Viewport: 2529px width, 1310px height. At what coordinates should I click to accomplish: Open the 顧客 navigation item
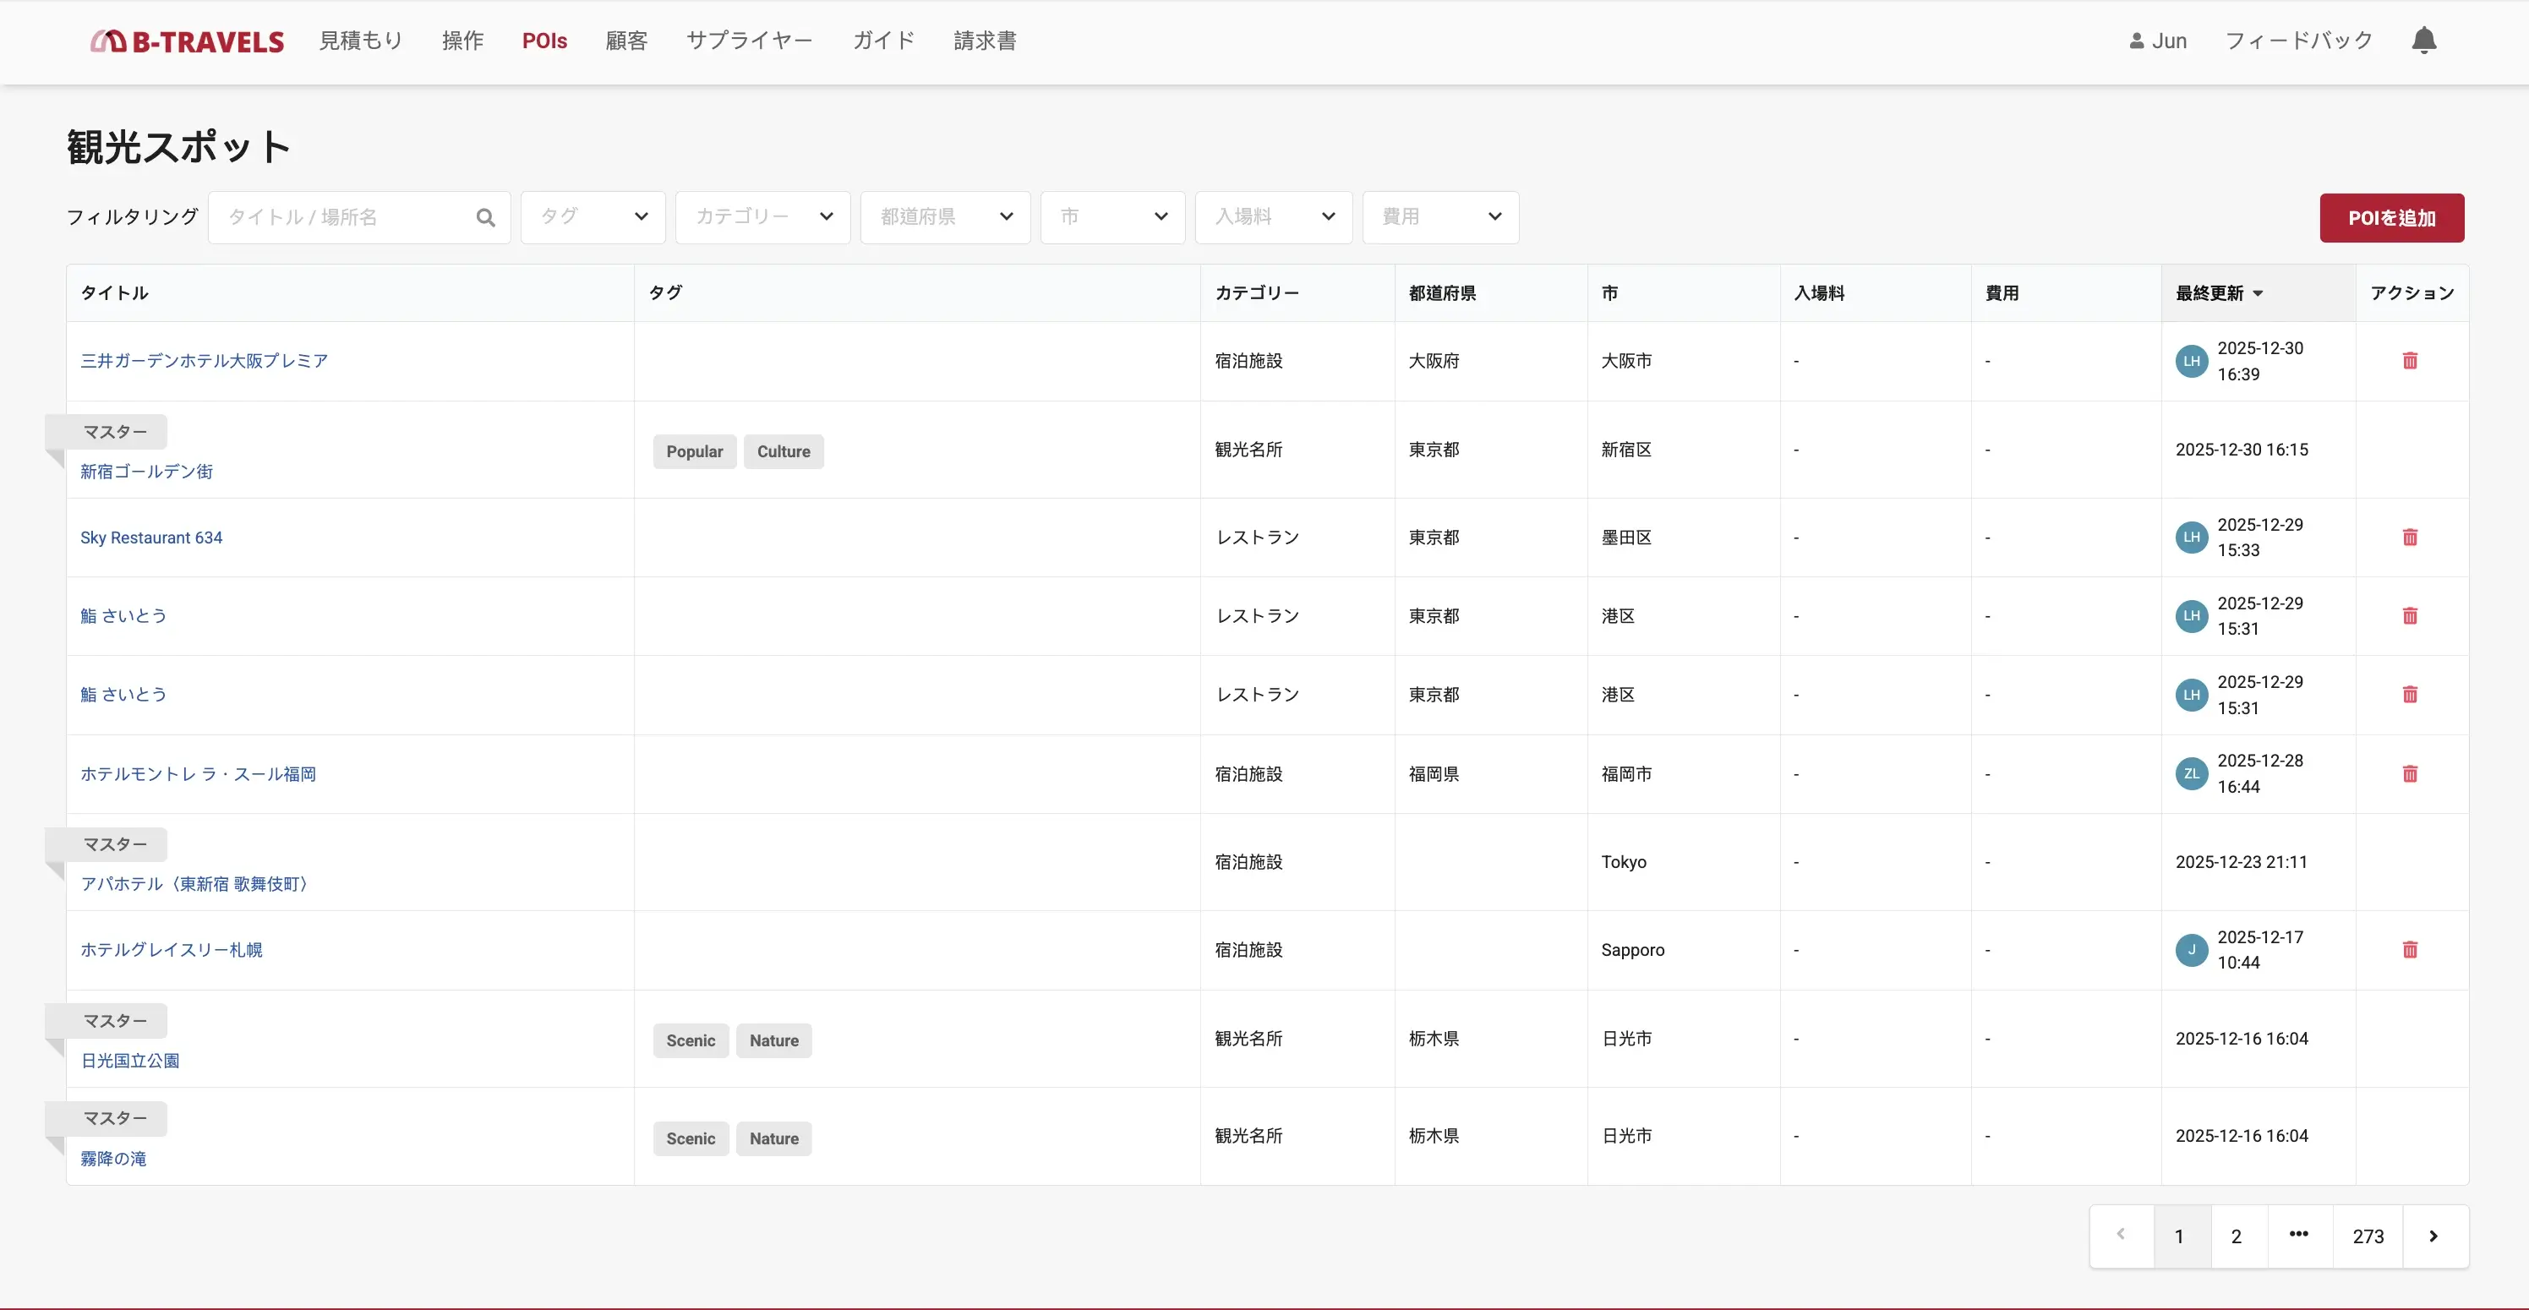(626, 41)
